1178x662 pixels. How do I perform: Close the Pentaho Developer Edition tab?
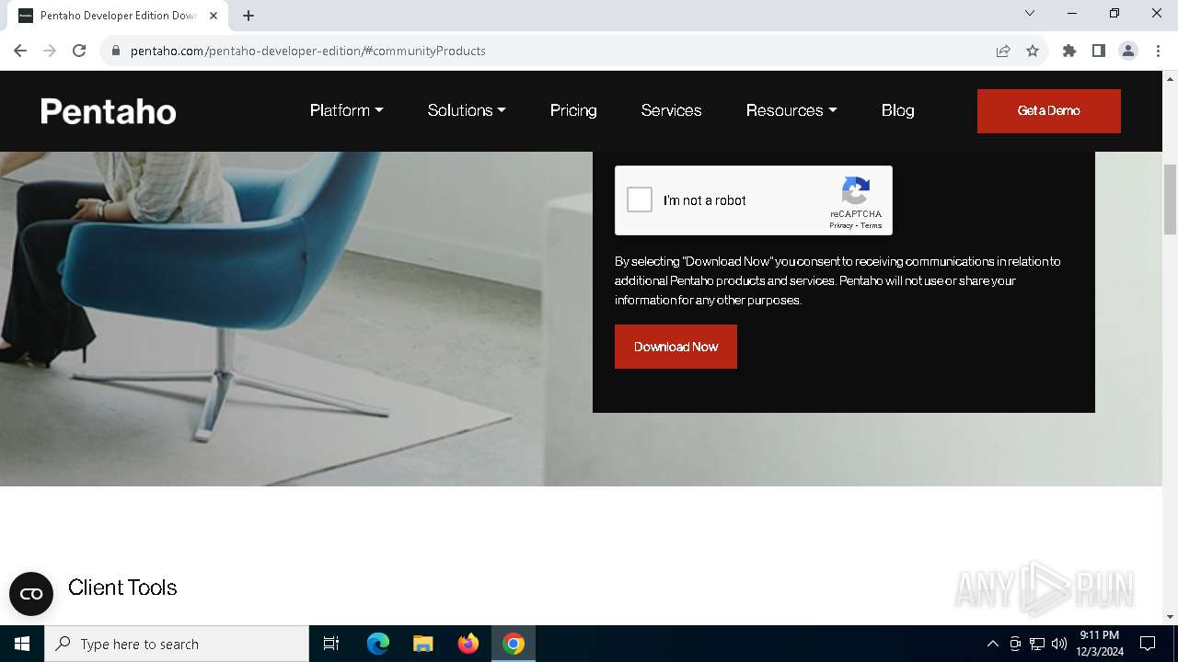click(214, 16)
